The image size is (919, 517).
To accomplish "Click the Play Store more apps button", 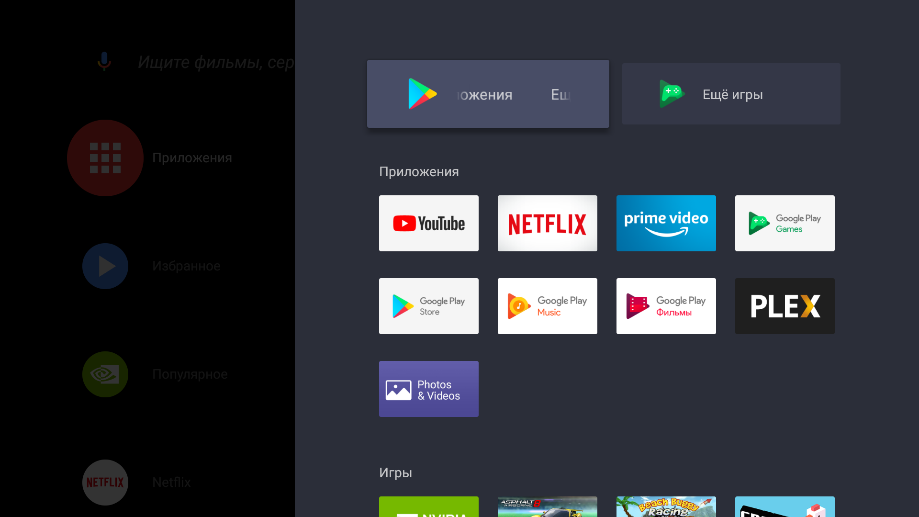I will (x=488, y=94).
